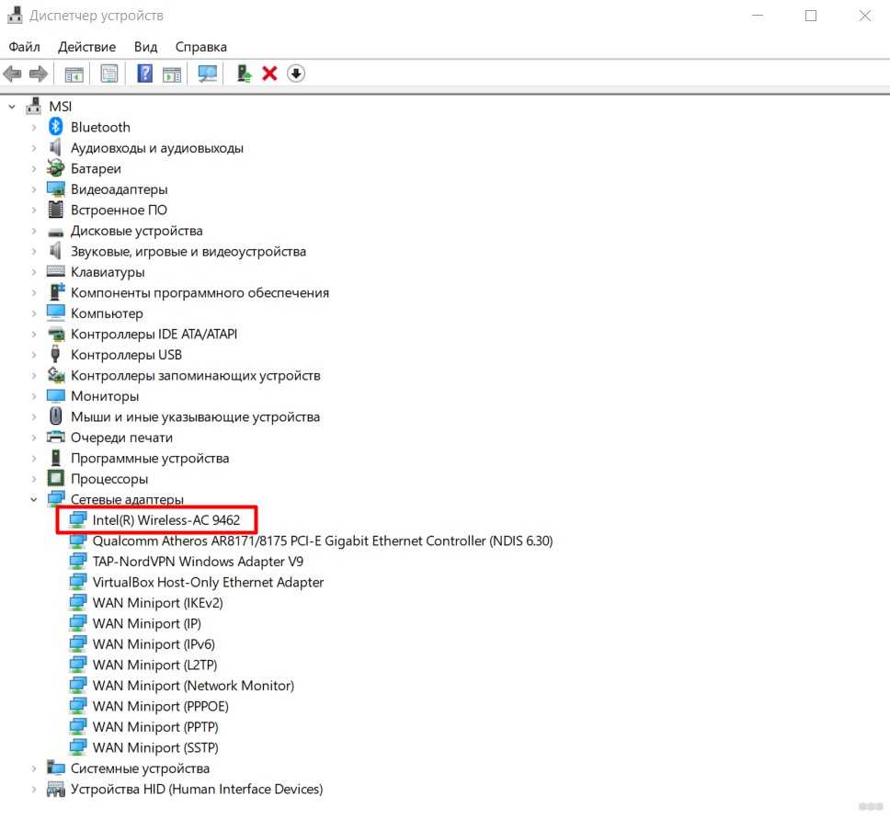Click the Системные устройства folder icon

(55, 768)
